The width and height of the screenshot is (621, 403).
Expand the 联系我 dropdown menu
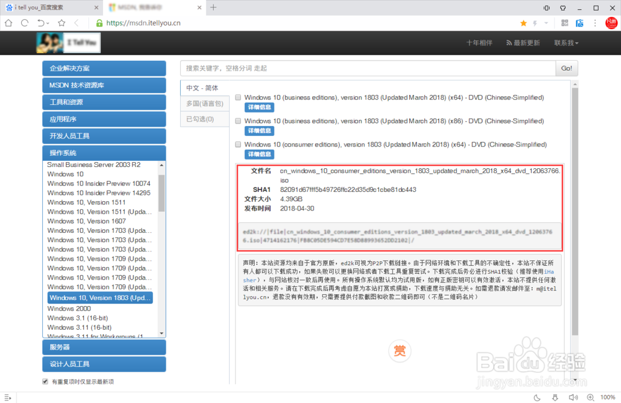click(x=566, y=43)
